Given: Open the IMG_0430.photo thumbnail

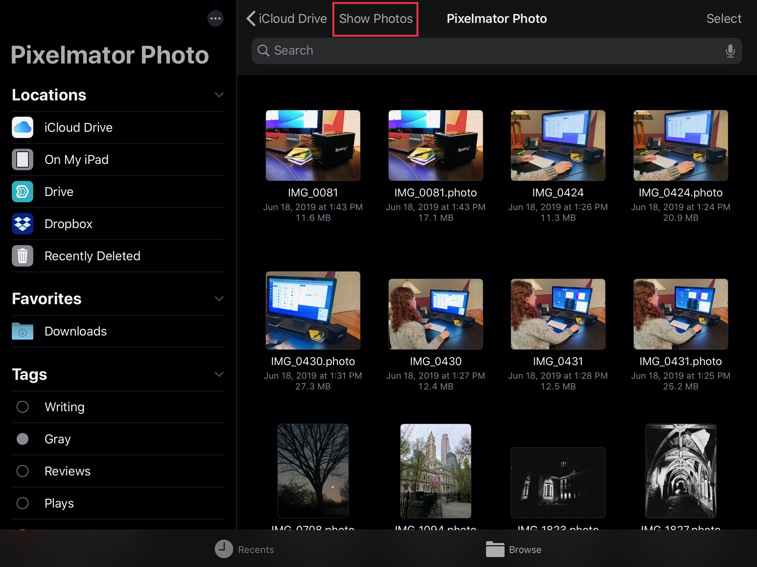Looking at the screenshot, I should [313, 310].
